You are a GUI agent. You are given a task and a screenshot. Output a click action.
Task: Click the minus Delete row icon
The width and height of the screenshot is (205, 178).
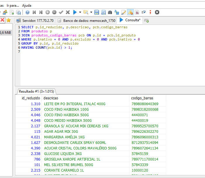tap(54, 12)
